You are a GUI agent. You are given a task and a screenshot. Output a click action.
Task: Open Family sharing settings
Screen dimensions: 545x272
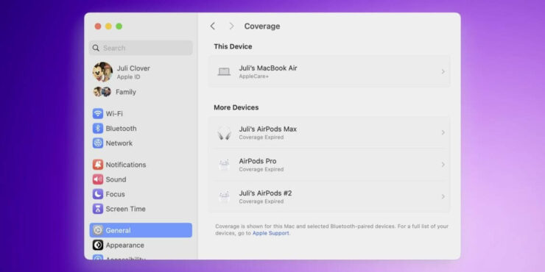click(141, 92)
